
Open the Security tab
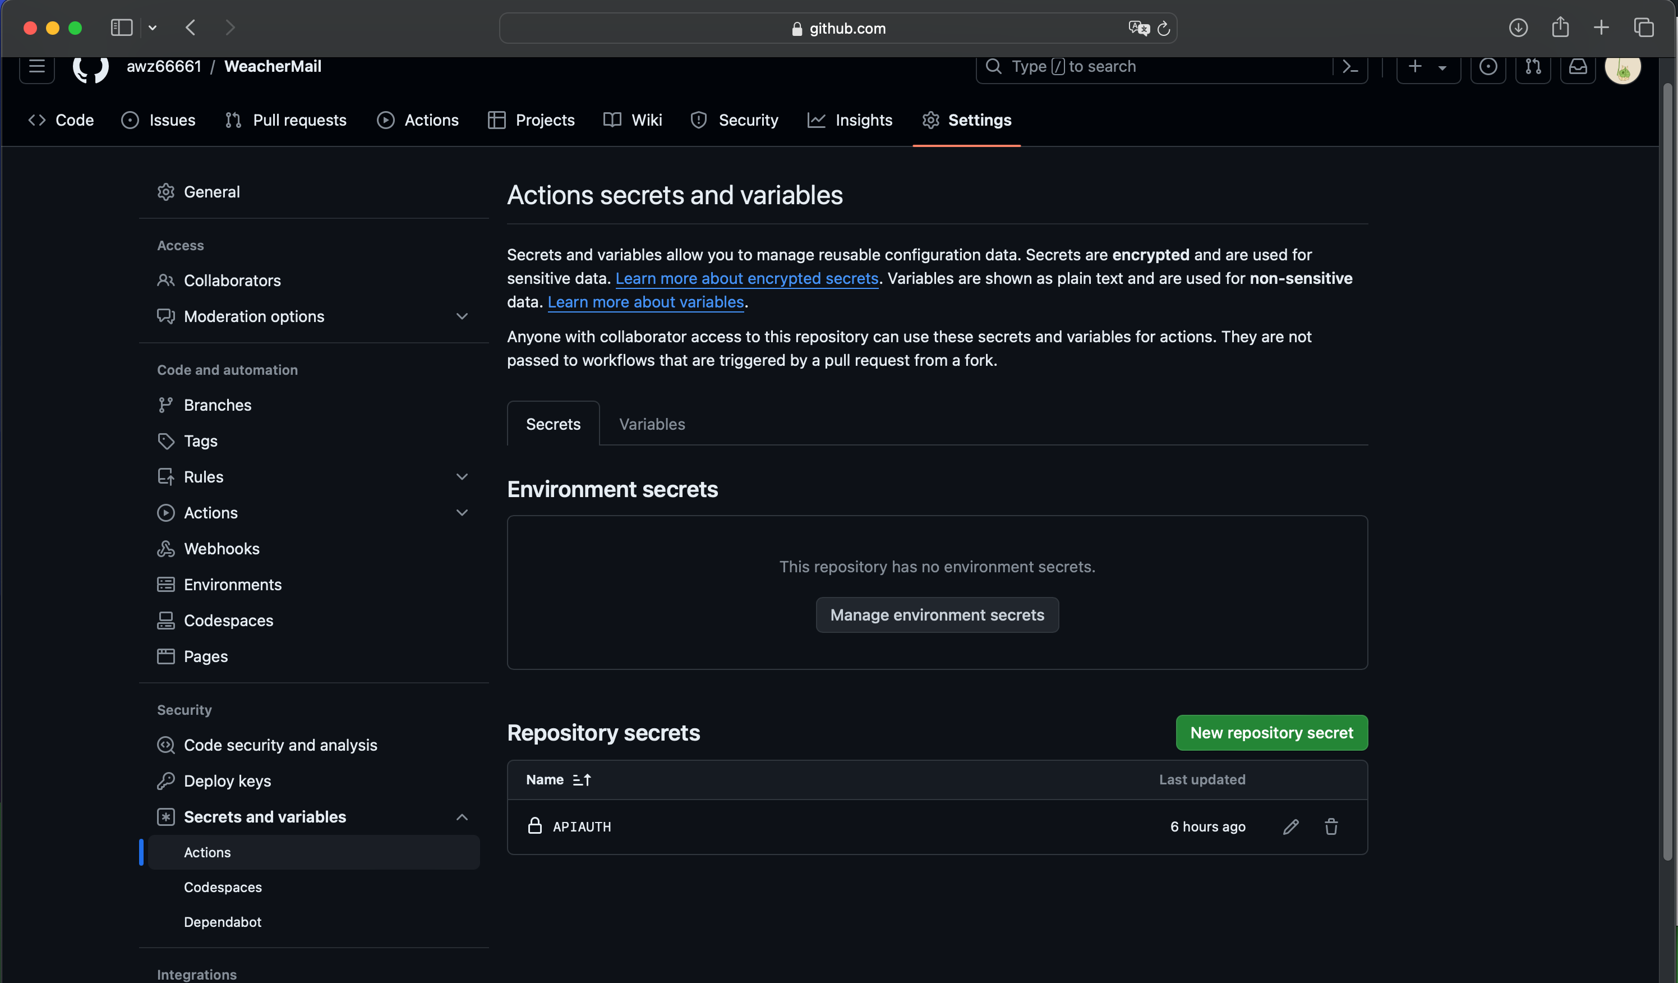pyautogui.click(x=735, y=120)
